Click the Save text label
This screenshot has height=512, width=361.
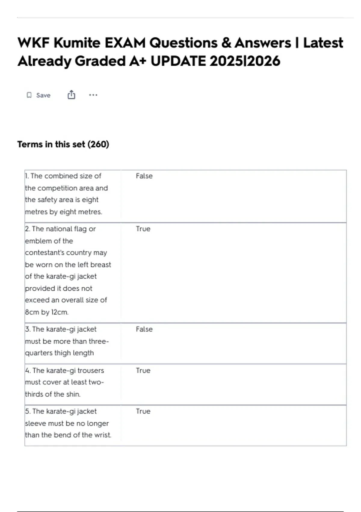click(x=43, y=95)
